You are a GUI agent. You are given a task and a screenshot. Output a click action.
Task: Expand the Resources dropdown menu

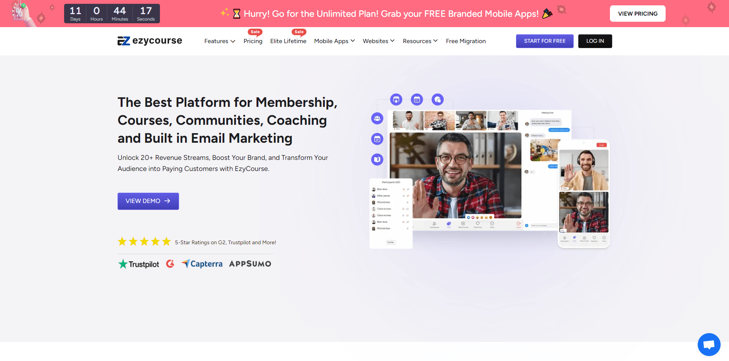coord(420,41)
